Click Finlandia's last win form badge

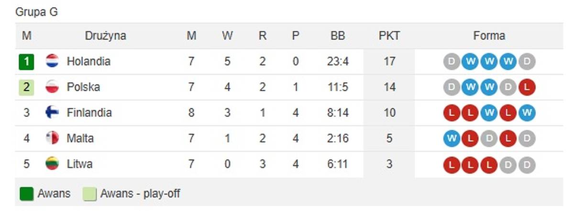point(527,113)
